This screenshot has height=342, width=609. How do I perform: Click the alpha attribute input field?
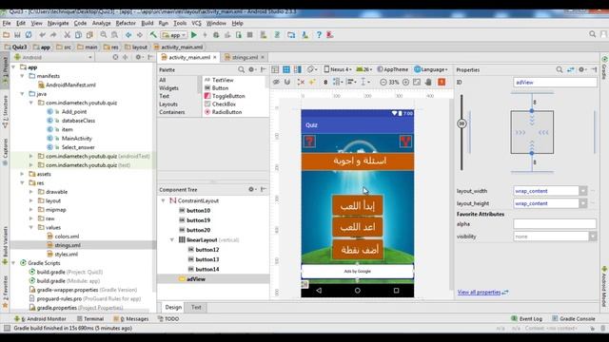point(555,224)
